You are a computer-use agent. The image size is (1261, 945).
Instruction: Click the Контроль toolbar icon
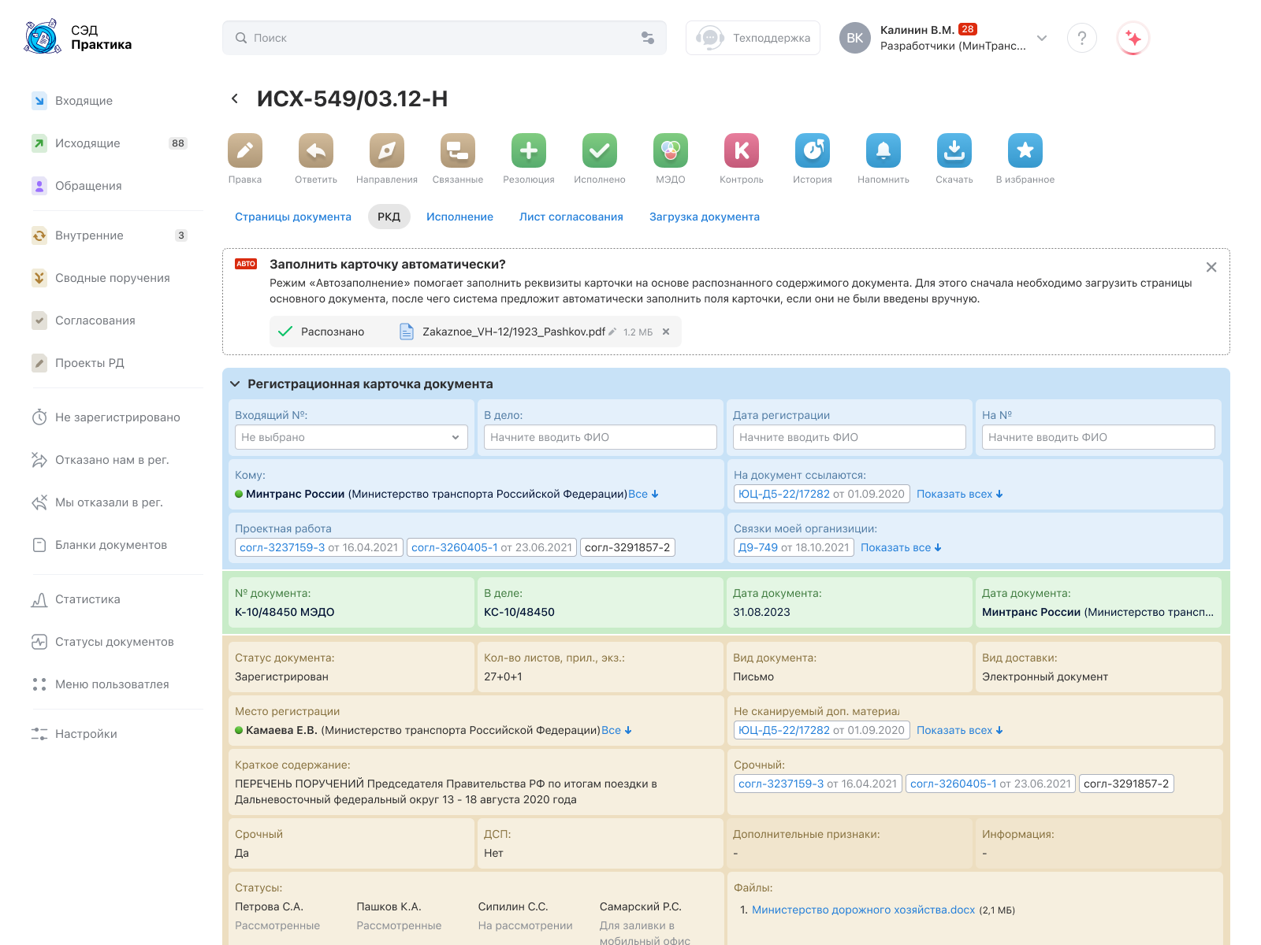tap(742, 150)
